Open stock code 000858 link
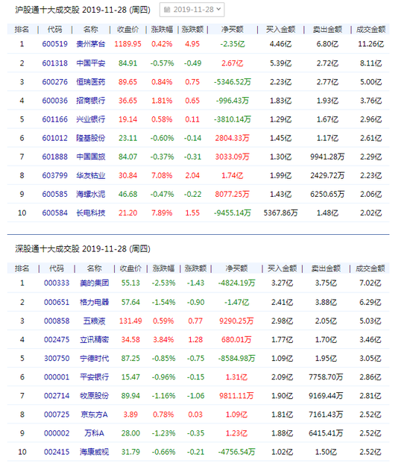The image size is (410, 472). click(x=57, y=321)
